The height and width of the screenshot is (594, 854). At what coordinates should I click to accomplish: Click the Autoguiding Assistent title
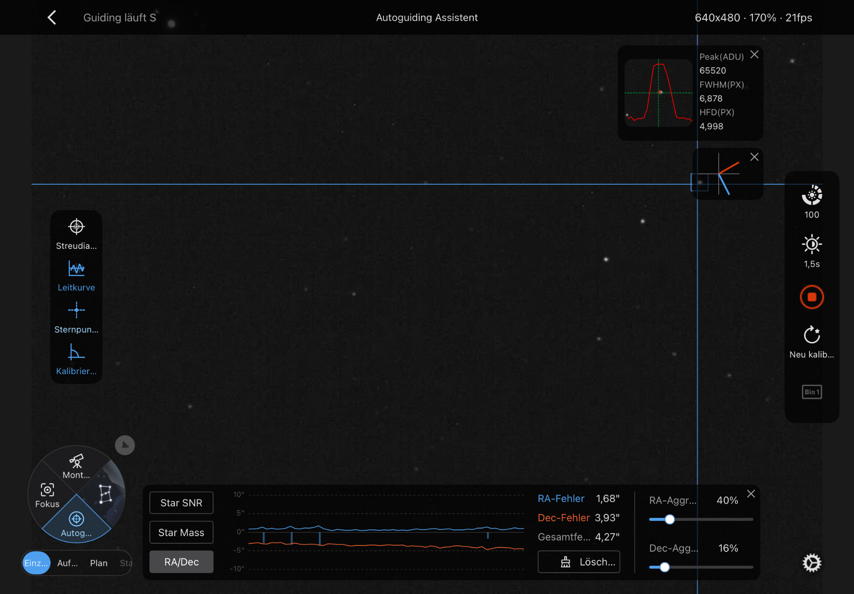click(x=427, y=17)
